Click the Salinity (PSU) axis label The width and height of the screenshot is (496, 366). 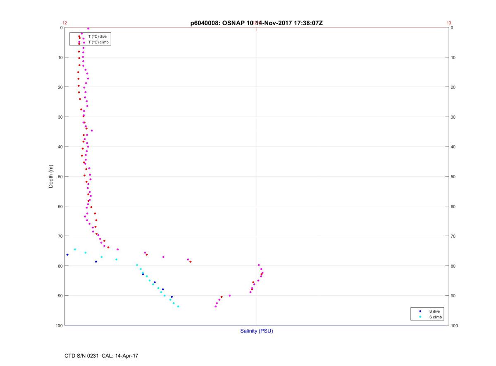257,331
